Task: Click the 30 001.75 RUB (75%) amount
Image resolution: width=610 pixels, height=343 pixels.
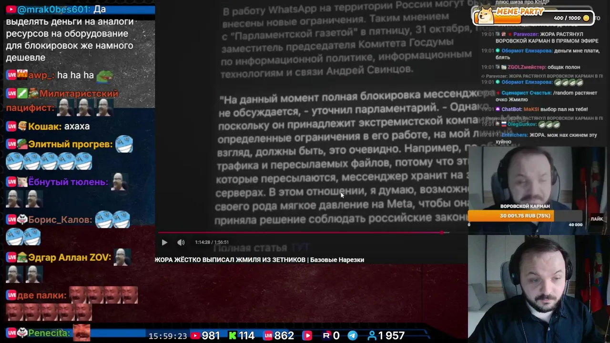Action: [525, 216]
